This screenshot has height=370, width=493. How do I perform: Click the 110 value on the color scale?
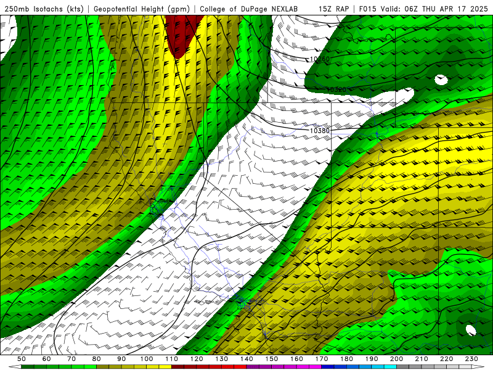click(172, 359)
